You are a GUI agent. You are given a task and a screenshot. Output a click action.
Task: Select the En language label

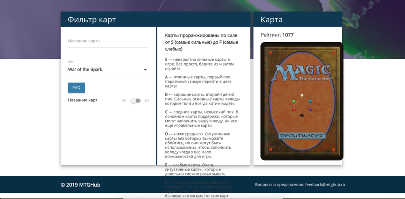(x=147, y=100)
